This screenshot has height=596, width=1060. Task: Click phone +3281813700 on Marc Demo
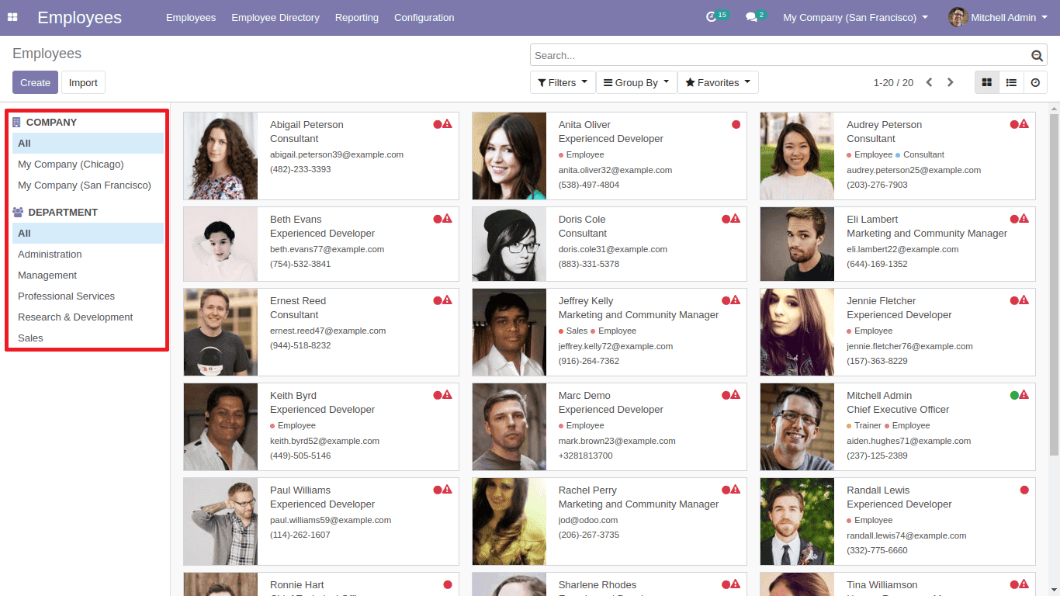coord(585,456)
